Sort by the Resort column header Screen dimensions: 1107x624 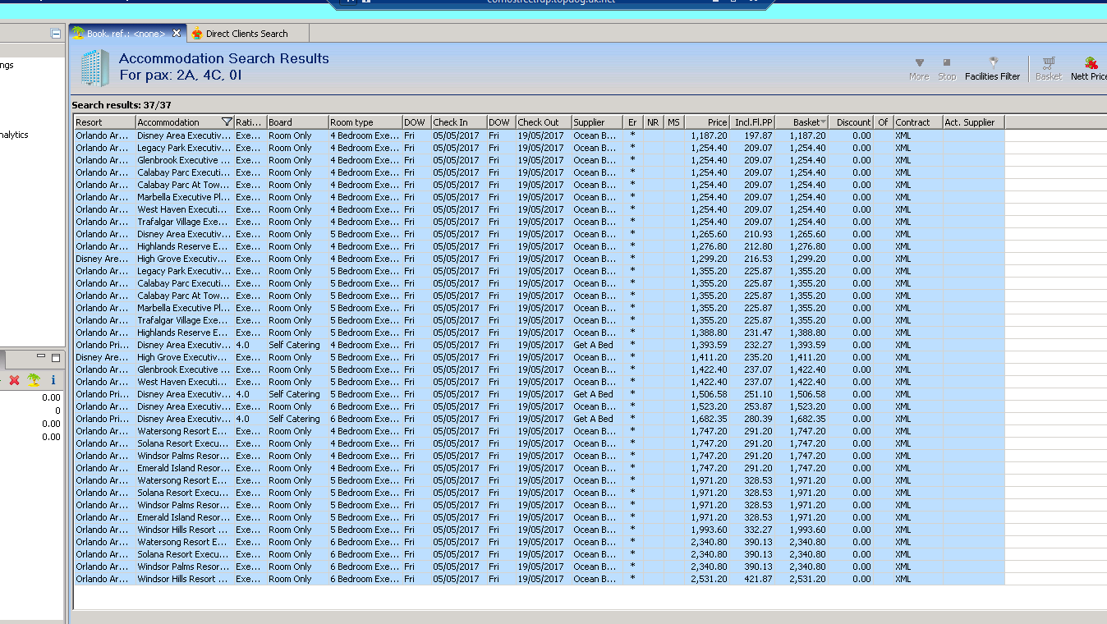(105, 122)
